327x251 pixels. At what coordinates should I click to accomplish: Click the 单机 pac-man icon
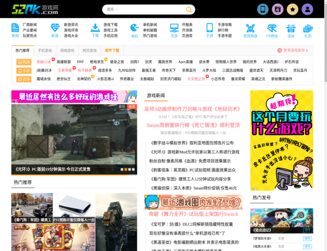[x=134, y=28]
